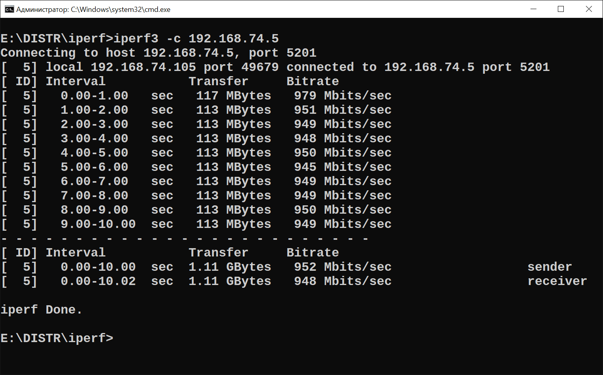Click the command line 'iperf3 -c 192.168.74.5'

(x=196, y=38)
